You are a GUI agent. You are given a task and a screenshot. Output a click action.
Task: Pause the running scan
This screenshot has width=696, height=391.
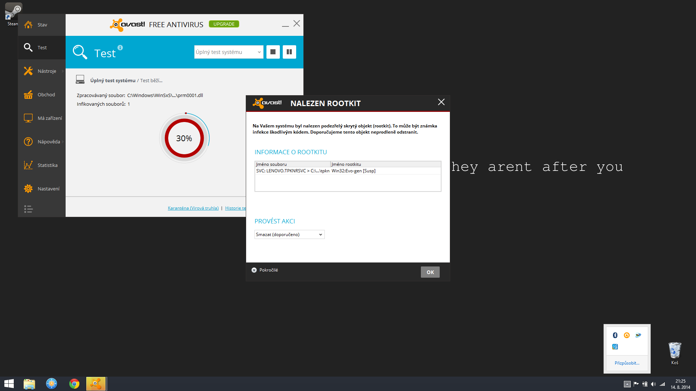[289, 52]
